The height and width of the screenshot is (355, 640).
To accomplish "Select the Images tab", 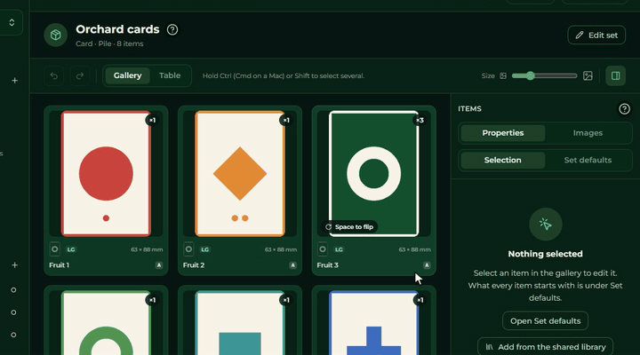I will [588, 133].
